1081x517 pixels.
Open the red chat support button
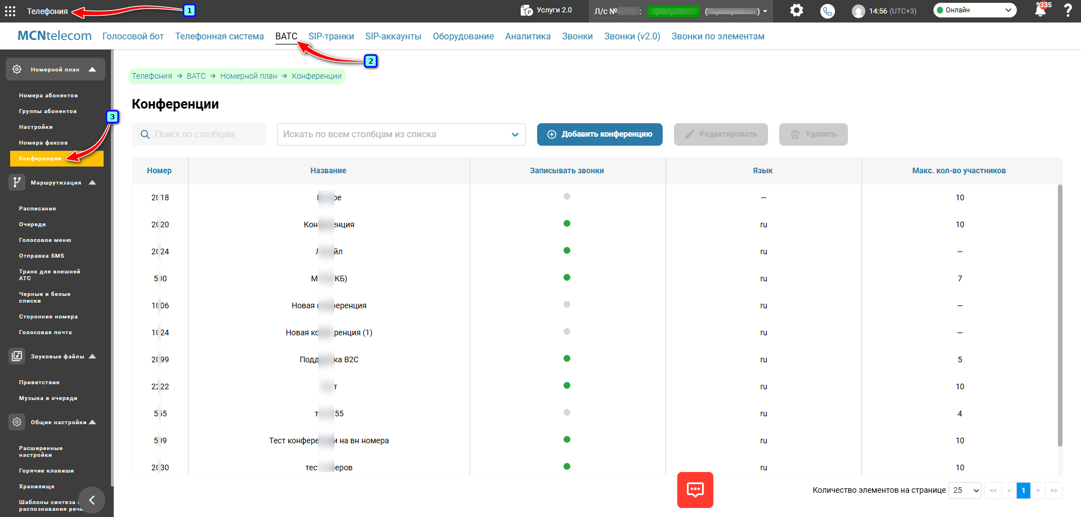coord(695,490)
